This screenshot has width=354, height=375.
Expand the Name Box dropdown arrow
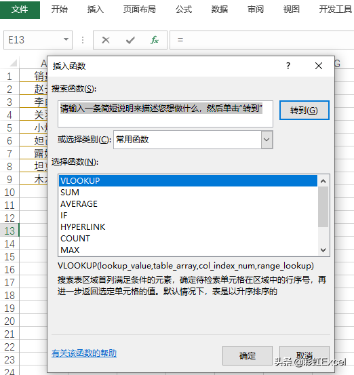pos(66,39)
